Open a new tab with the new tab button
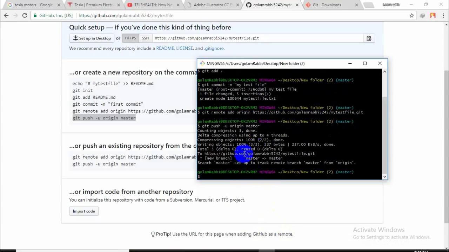449x252 pixels. [368, 5]
